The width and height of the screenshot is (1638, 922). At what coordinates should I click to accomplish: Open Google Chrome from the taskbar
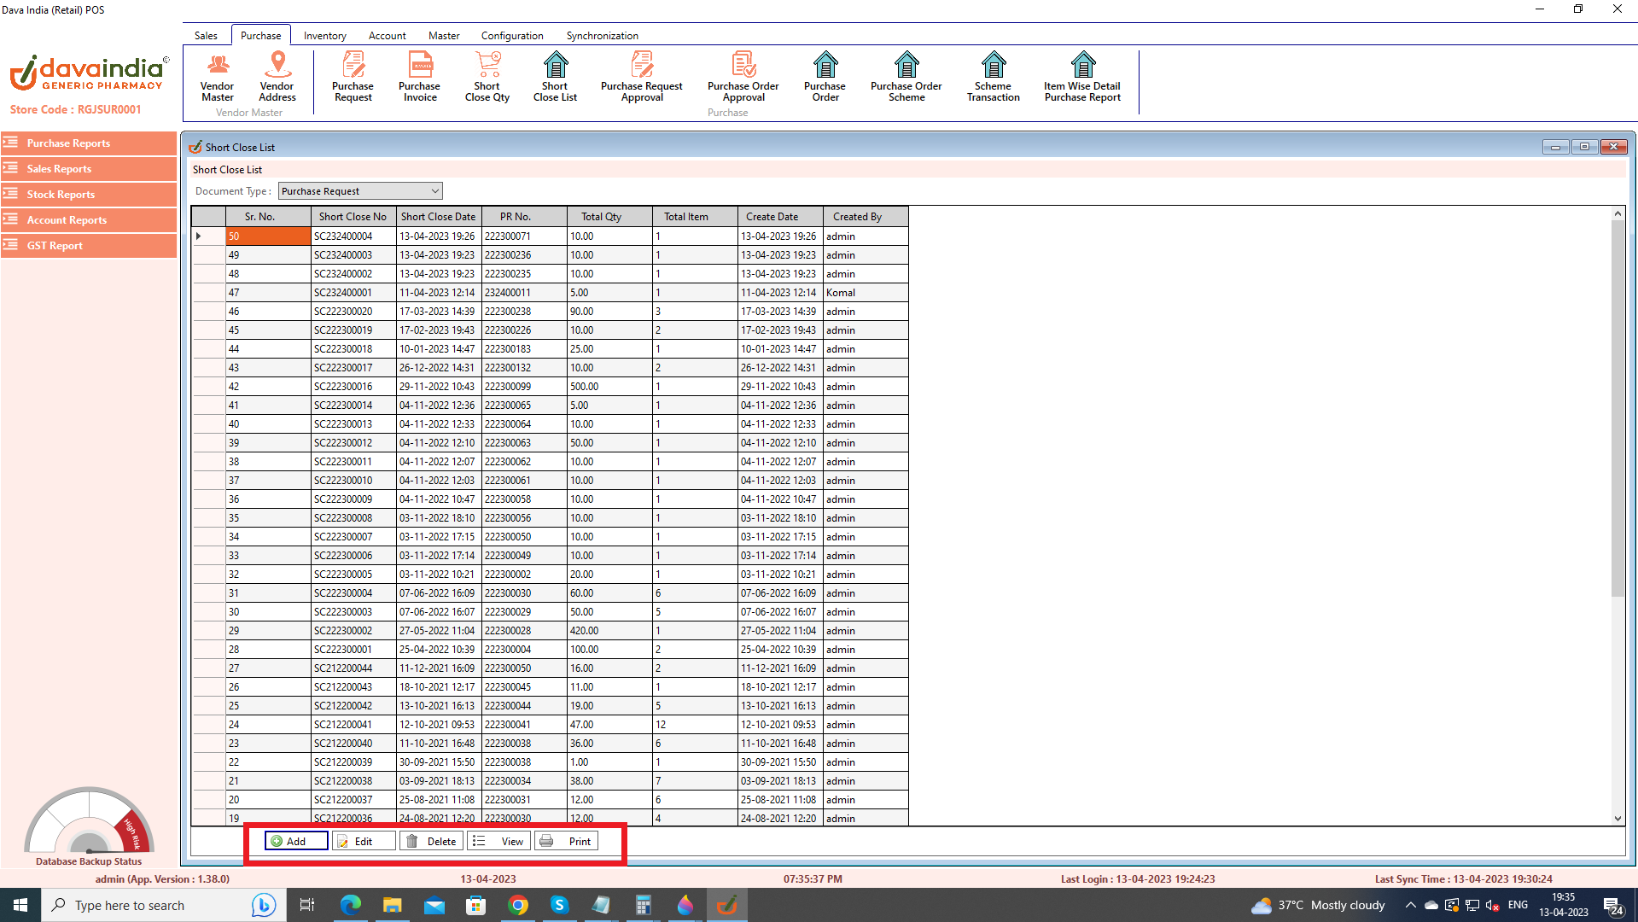tap(517, 905)
